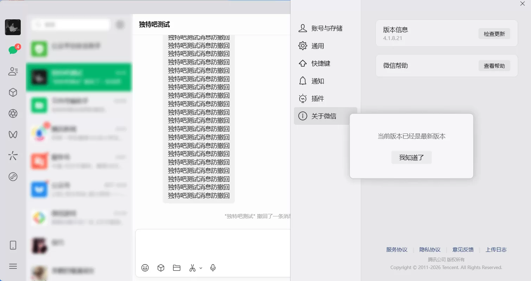This screenshot has height=281, width=531.
Task: Click the mobile phone icon in the sidebar
Action: [x=13, y=245]
